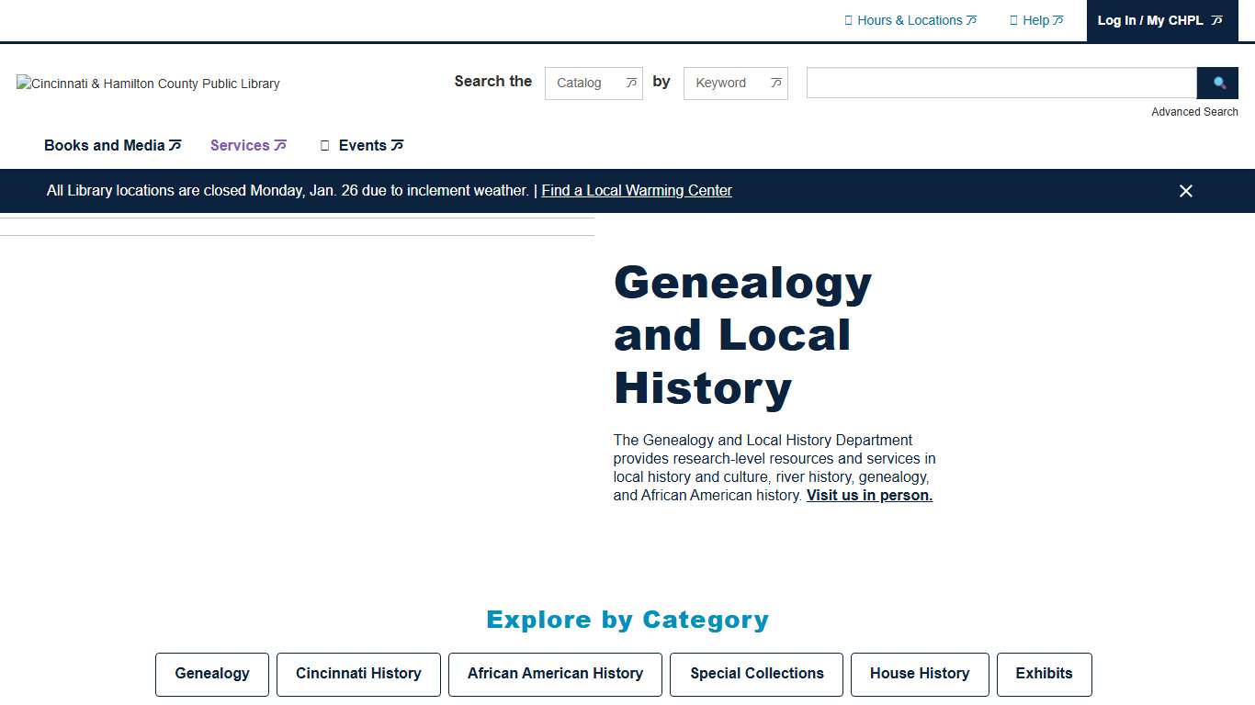The image size is (1255, 705).
Task: Open the Events section
Action: click(363, 144)
